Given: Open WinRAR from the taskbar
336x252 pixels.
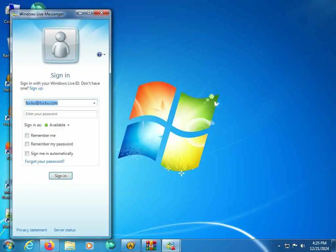Looking at the screenshot, I should (151, 245).
